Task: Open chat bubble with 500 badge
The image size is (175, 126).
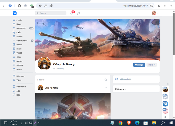Action: point(166,90)
